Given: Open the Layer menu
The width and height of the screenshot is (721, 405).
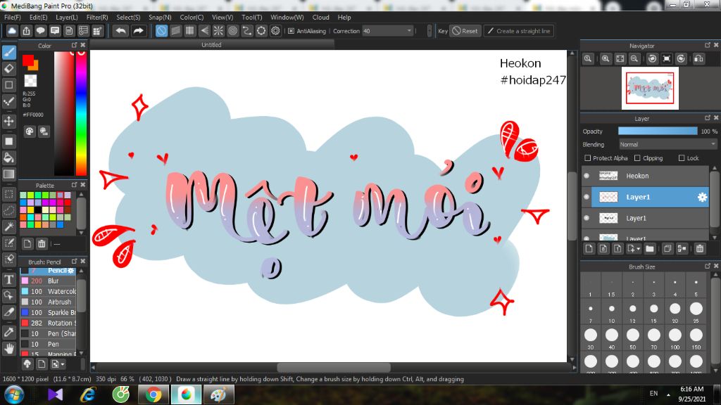Looking at the screenshot, I should (x=67, y=17).
